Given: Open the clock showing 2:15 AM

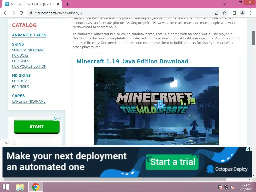Looking at the screenshot, I should point(245,187).
